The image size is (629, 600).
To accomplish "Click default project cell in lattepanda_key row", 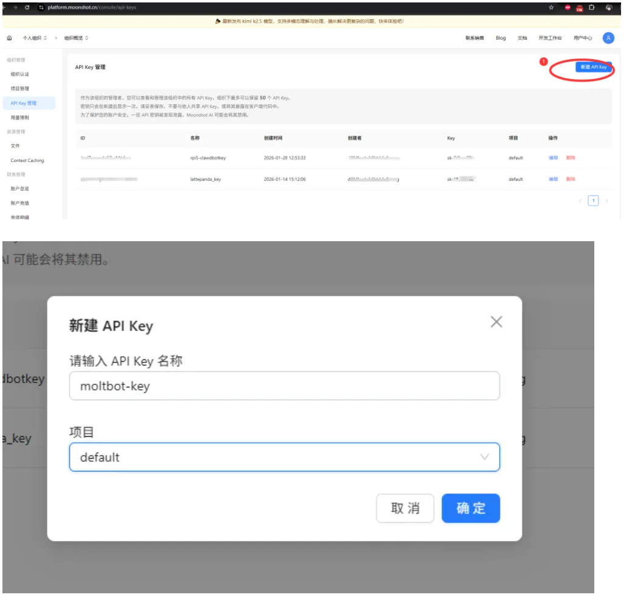I will tap(516, 179).
